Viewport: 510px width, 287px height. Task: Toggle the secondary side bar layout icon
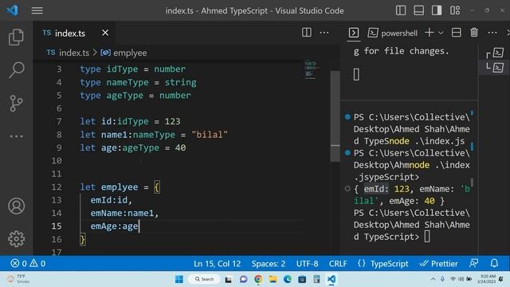pos(437,10)
